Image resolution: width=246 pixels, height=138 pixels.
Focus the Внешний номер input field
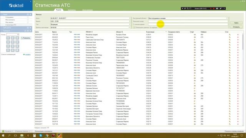pyautogui.click(x=188, y=21)
